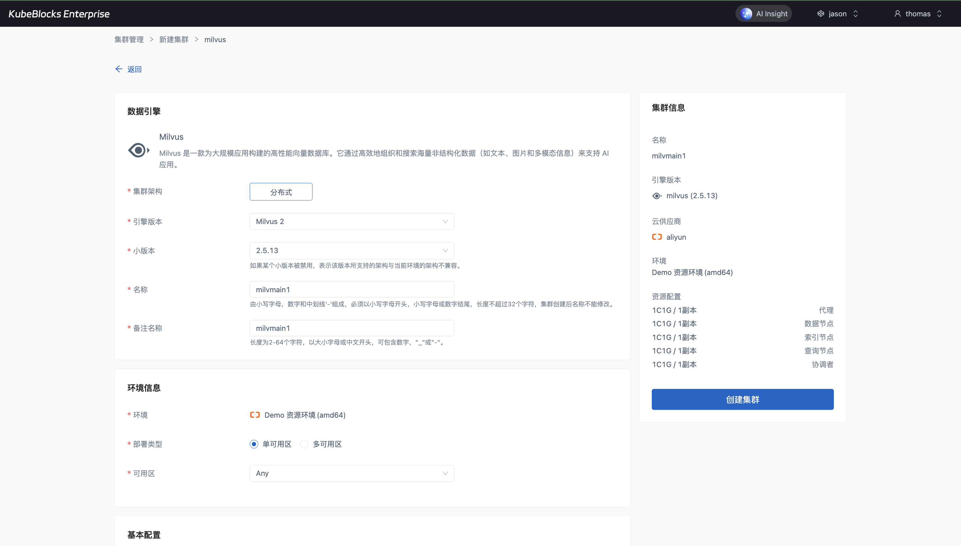Go to 集群管理 in breadcrumb

coord(129,40)
